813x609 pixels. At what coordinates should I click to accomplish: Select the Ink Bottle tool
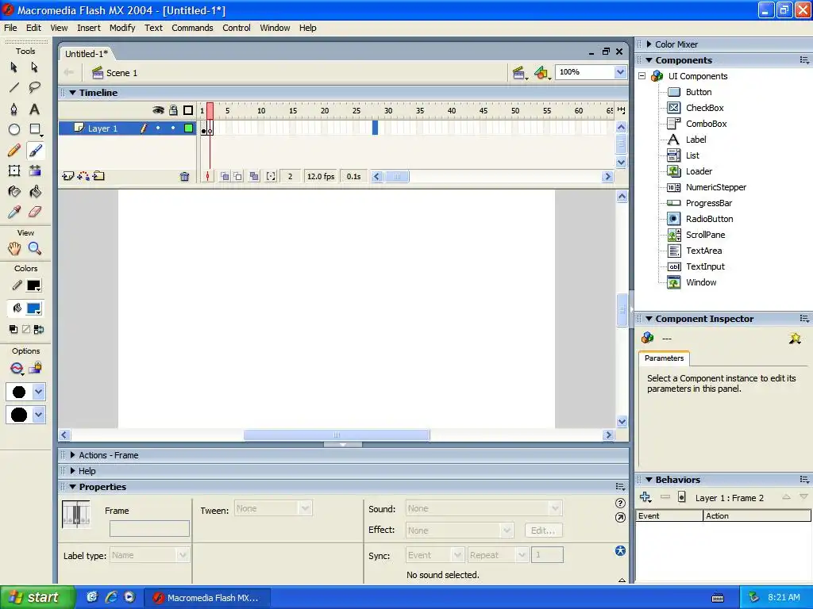[x=14, y=192]
